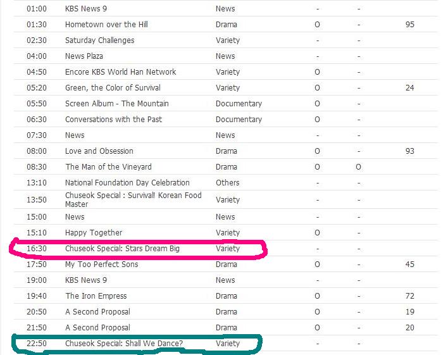Click episode number 24 for Green, the Color of Survival

410,88
